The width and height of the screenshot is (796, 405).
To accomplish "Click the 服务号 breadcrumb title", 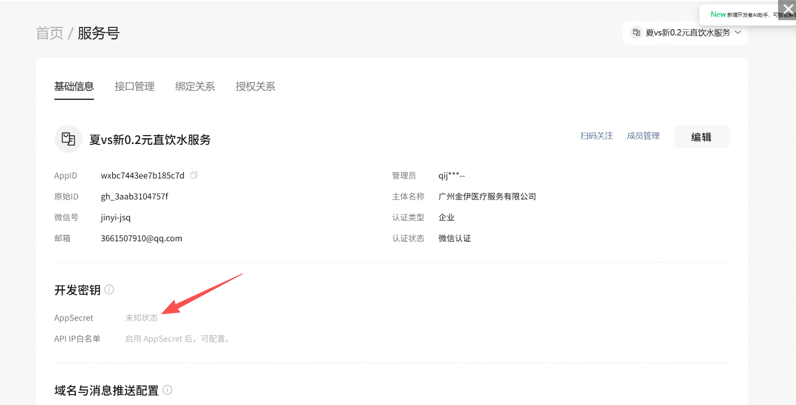I will (99, 33).
